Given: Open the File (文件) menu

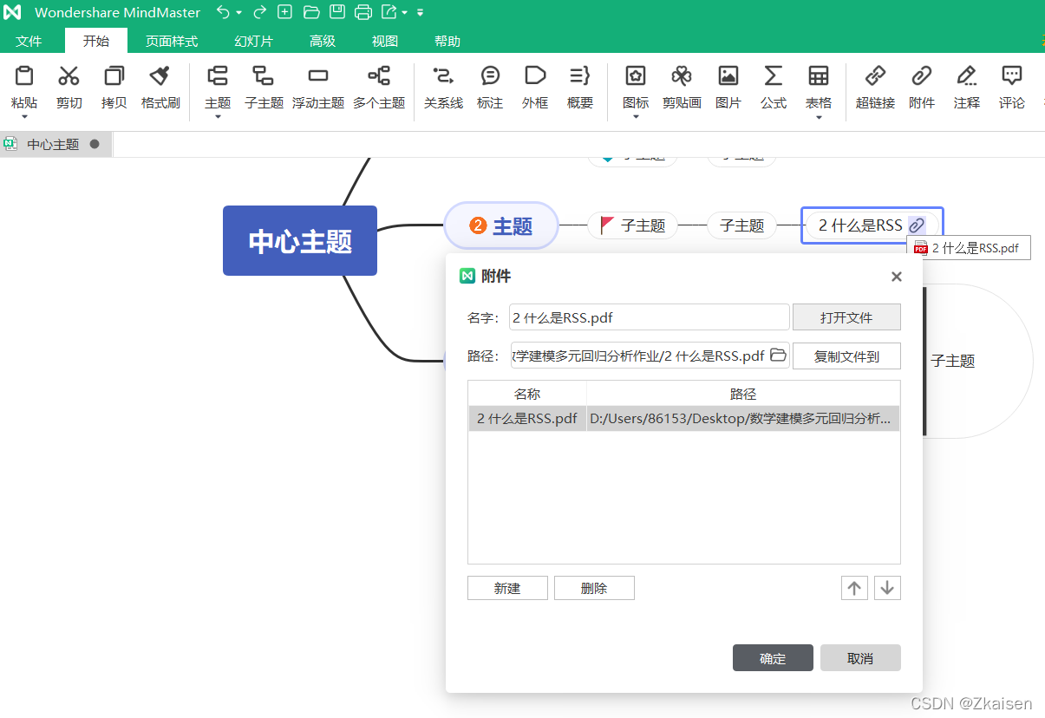Looking at the screenshot, I should point(29,41).
